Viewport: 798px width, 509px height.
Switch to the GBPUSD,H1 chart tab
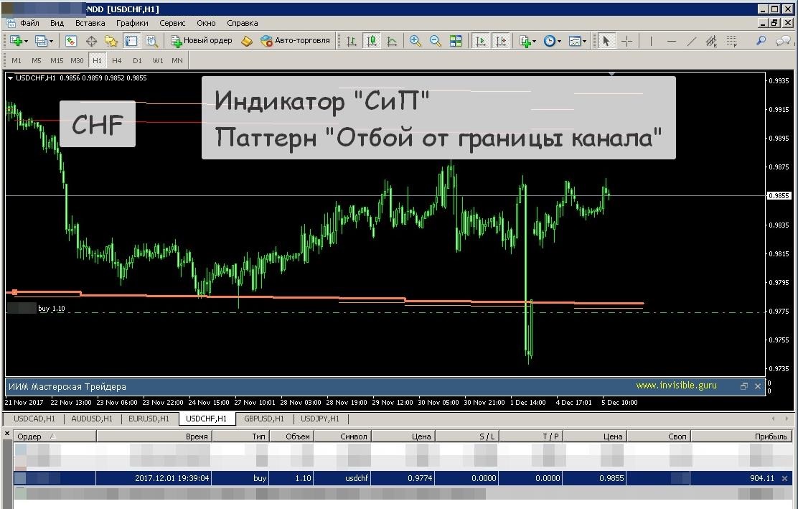click(x=263, y=419)
